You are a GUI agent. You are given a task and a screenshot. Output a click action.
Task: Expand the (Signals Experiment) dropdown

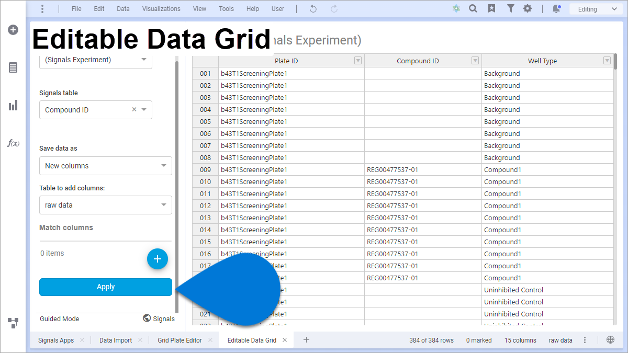pyautogui.click(x=144, y=60)
